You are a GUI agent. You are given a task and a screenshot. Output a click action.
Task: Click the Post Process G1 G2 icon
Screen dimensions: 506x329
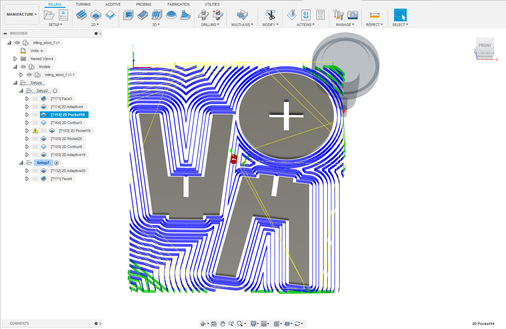(x=306, y=15)
